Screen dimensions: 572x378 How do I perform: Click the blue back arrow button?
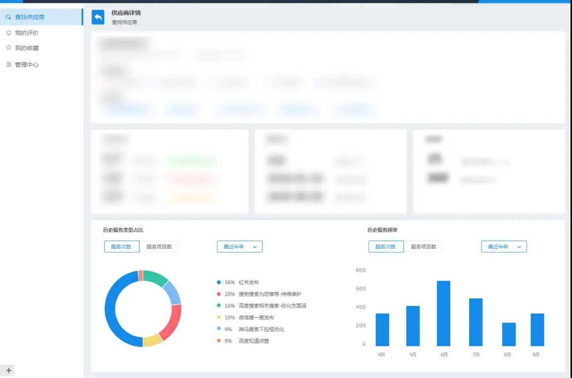click(x=98, y=17)
